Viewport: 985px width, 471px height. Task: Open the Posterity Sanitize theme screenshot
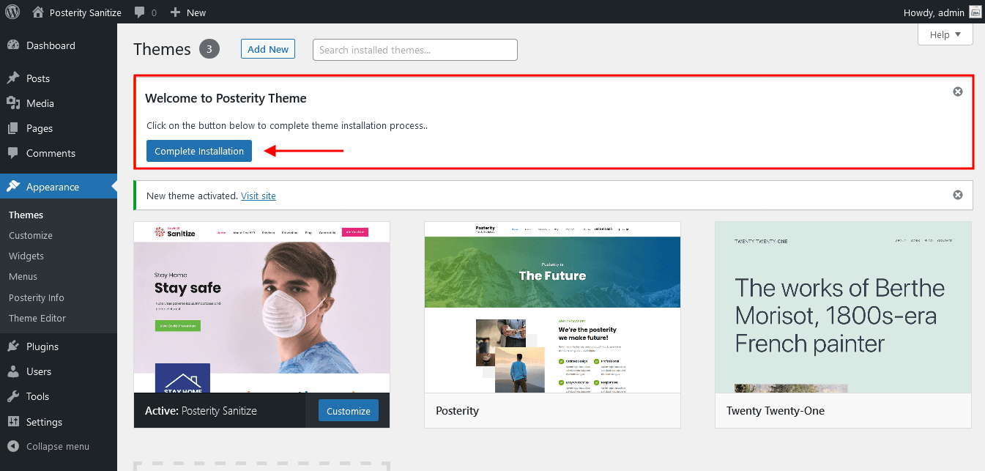262,307
